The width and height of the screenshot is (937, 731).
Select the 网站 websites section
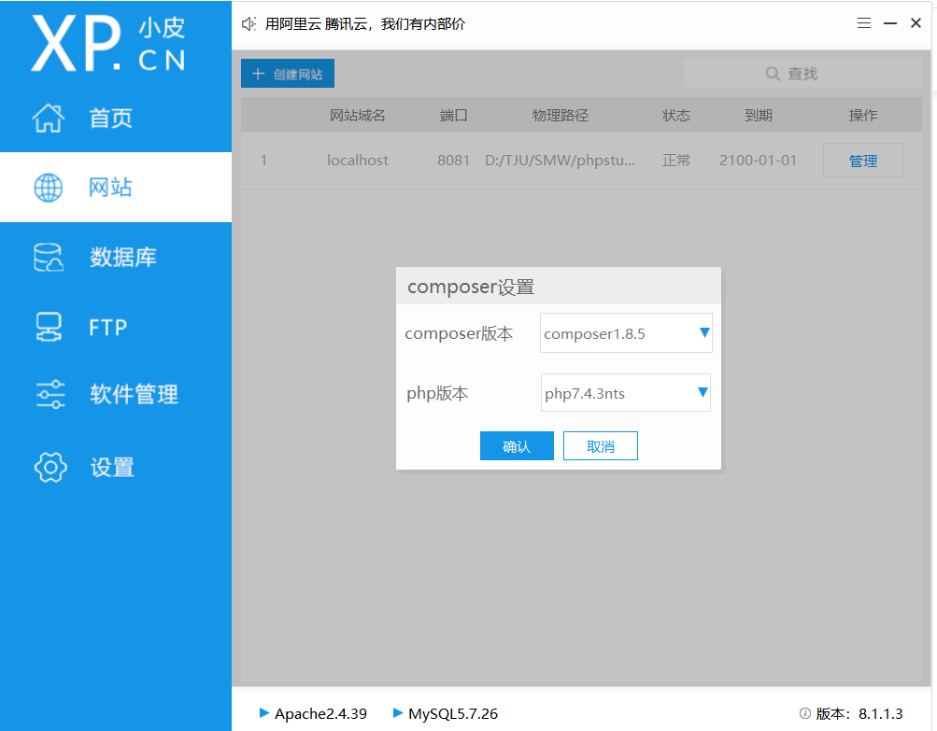[x=112, y=187]
